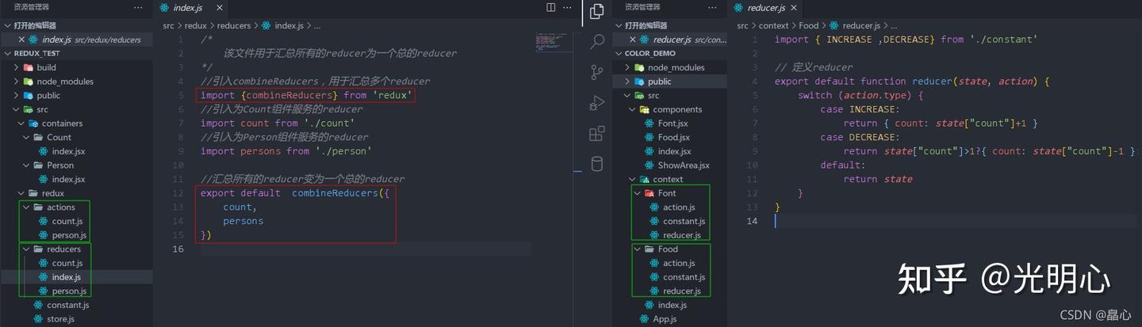Close reducer.js in right window's open editors list
Screen dimensions: 1142x327
(x=633, y=40)
